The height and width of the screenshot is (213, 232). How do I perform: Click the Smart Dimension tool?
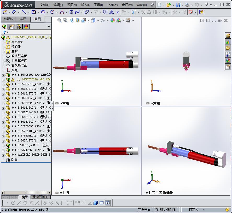(14, 12)
